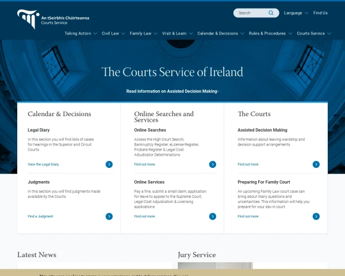
Task: Click arrow icon in Online Searches card
Action: (x=213, y=164)
